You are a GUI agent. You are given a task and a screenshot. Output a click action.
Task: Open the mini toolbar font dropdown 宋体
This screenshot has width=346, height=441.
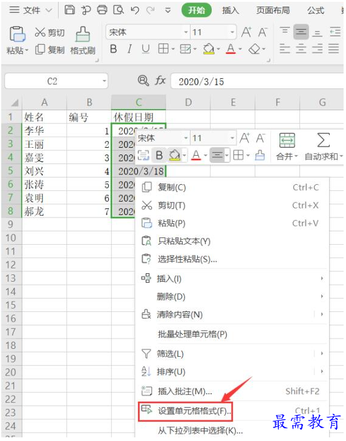[x=186, y=138]
